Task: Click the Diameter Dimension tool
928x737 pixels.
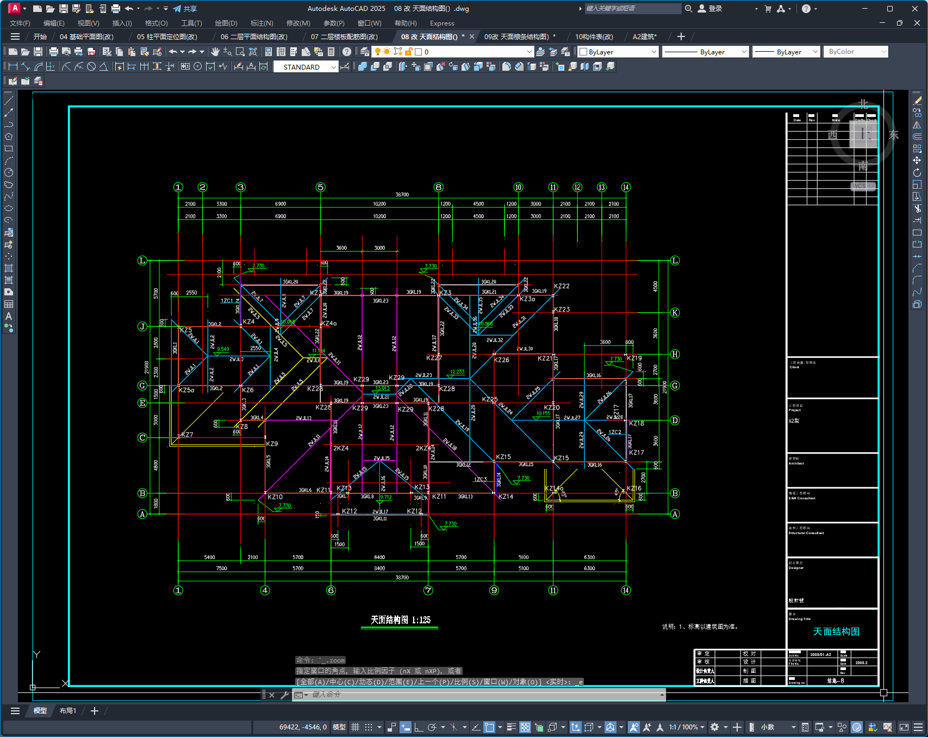Action: click(91, 66)
